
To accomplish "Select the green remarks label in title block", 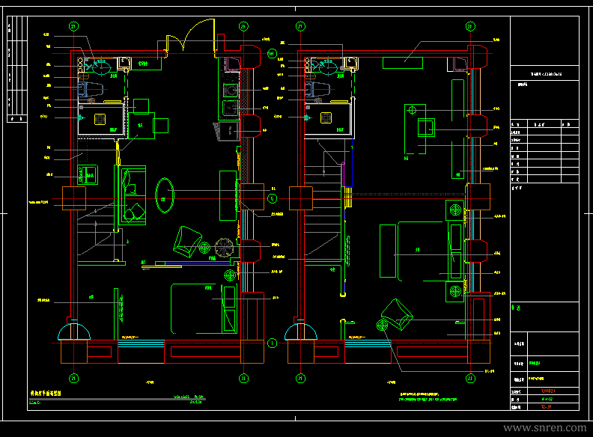I will [x=516, y=308].
